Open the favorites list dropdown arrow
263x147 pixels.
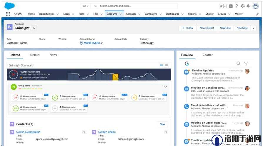pos(225,6)
